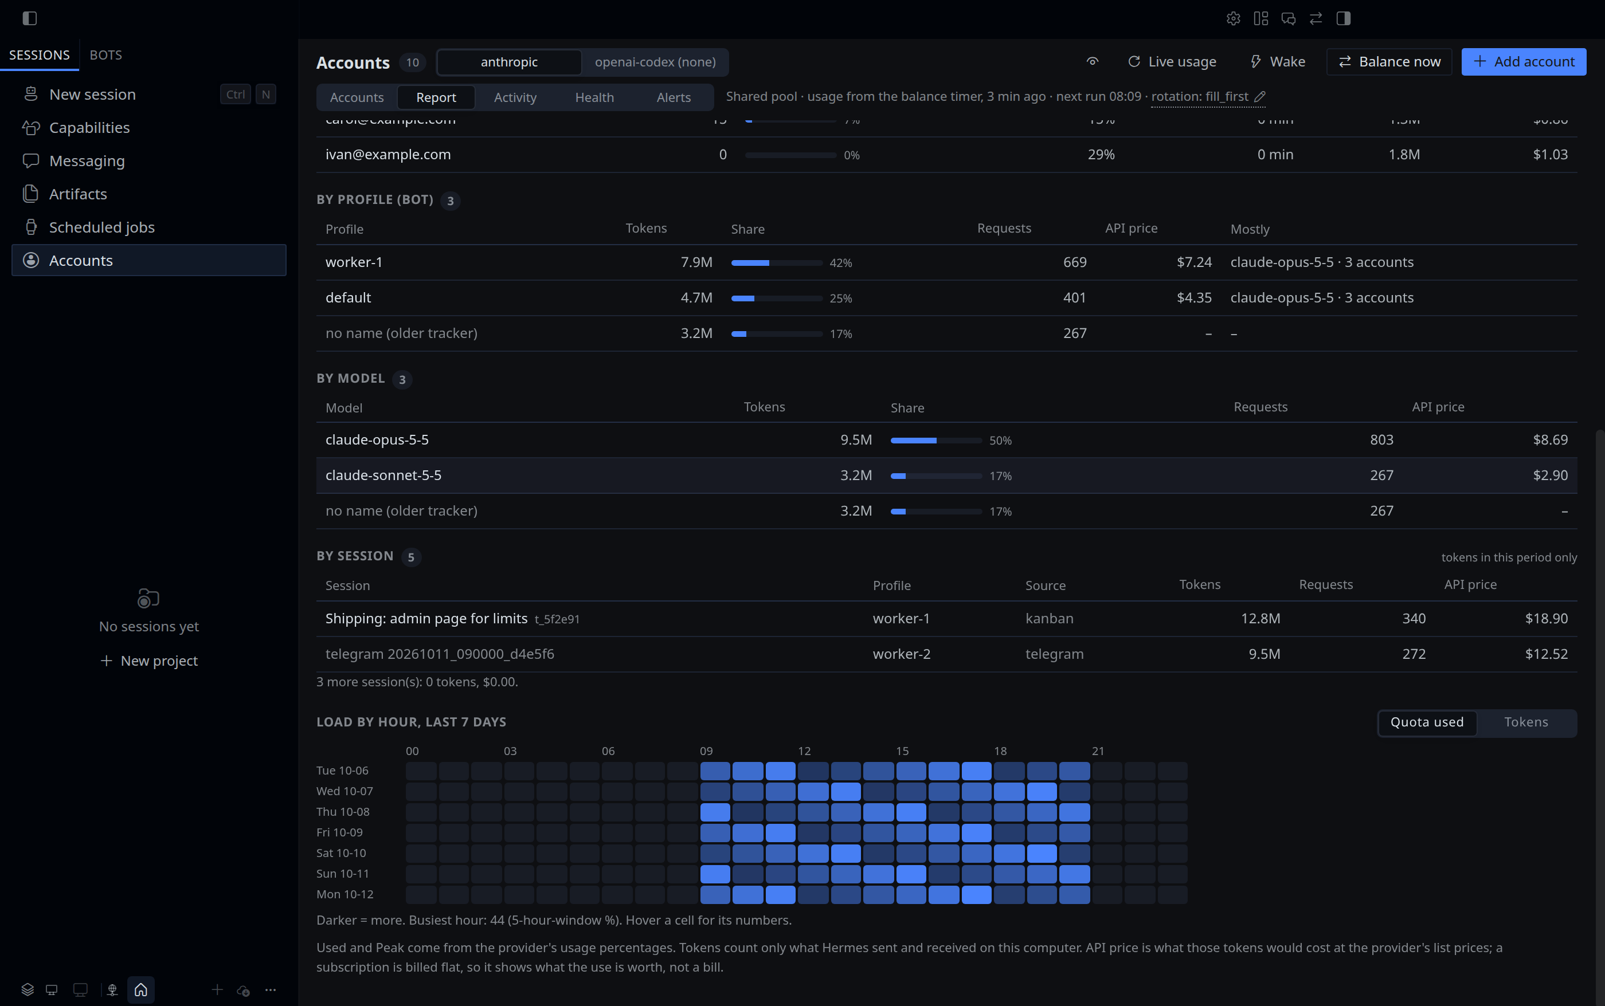Click the eye icon beside Live usage

click(1093, 61)
